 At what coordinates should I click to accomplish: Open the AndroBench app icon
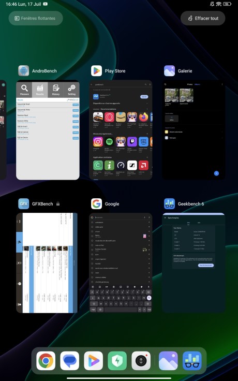click(x=24, y=71)
